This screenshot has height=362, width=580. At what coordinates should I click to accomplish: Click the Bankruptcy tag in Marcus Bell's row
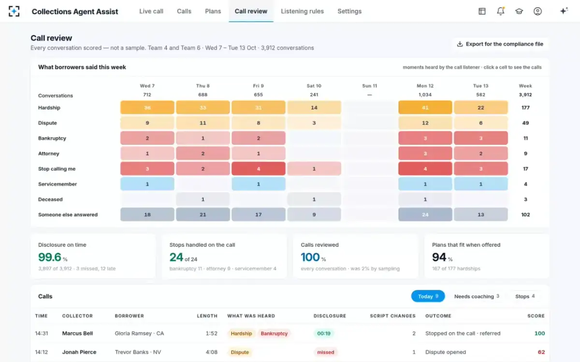click(x=274, y=334)
